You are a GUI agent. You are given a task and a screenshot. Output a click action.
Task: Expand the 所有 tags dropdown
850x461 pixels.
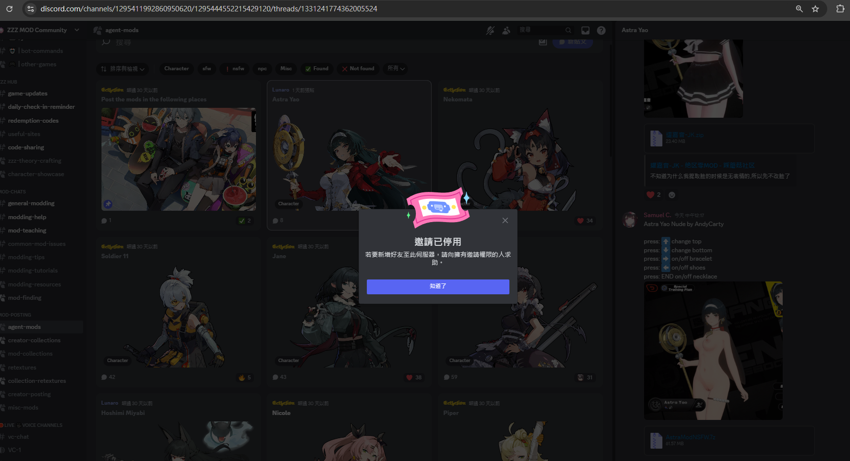pyautogui.click(x=396, y=69)
